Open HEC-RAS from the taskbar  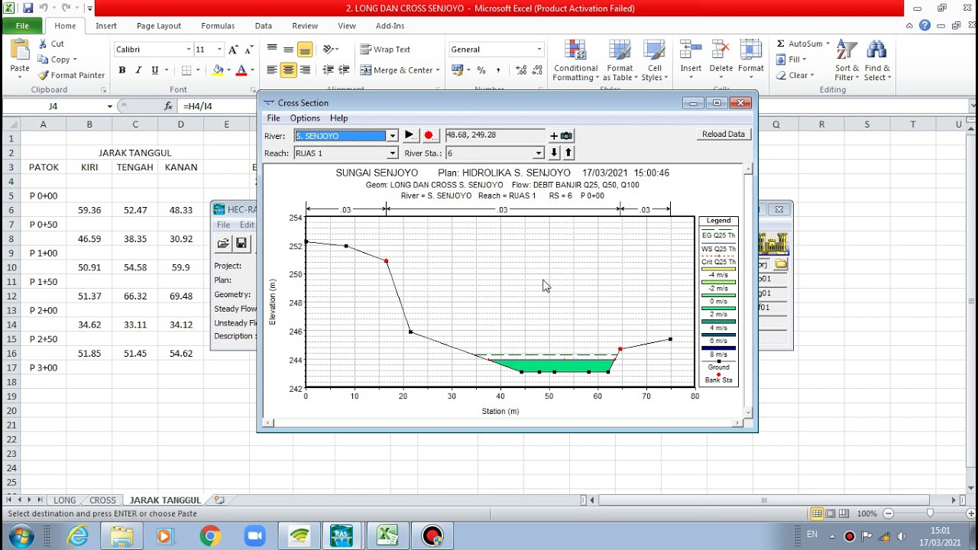(x=342, y=535)
